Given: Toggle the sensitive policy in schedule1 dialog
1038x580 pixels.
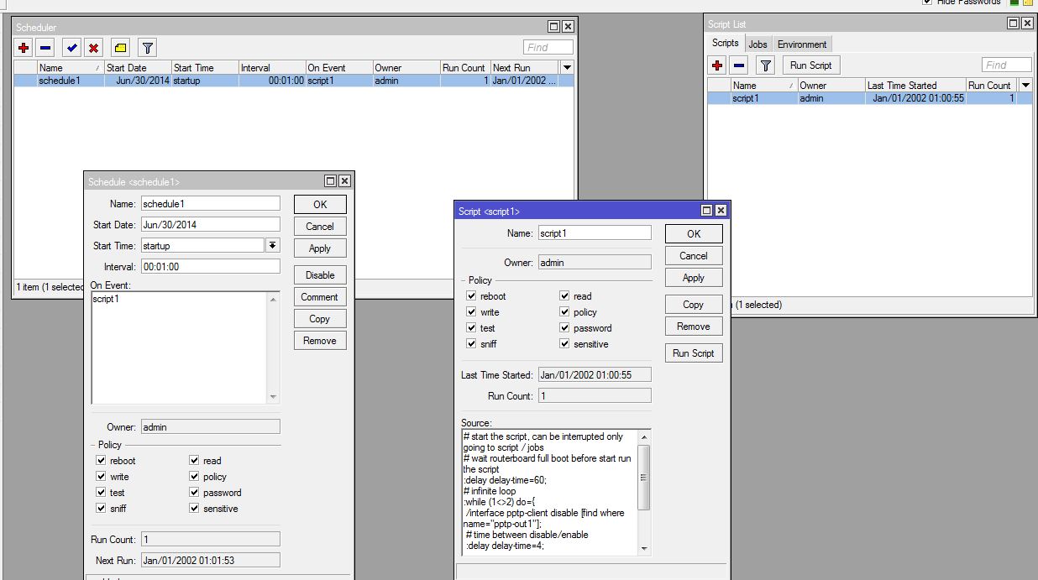Looking at the screenshot, I should pyautogui.click(x=195, y=509).
